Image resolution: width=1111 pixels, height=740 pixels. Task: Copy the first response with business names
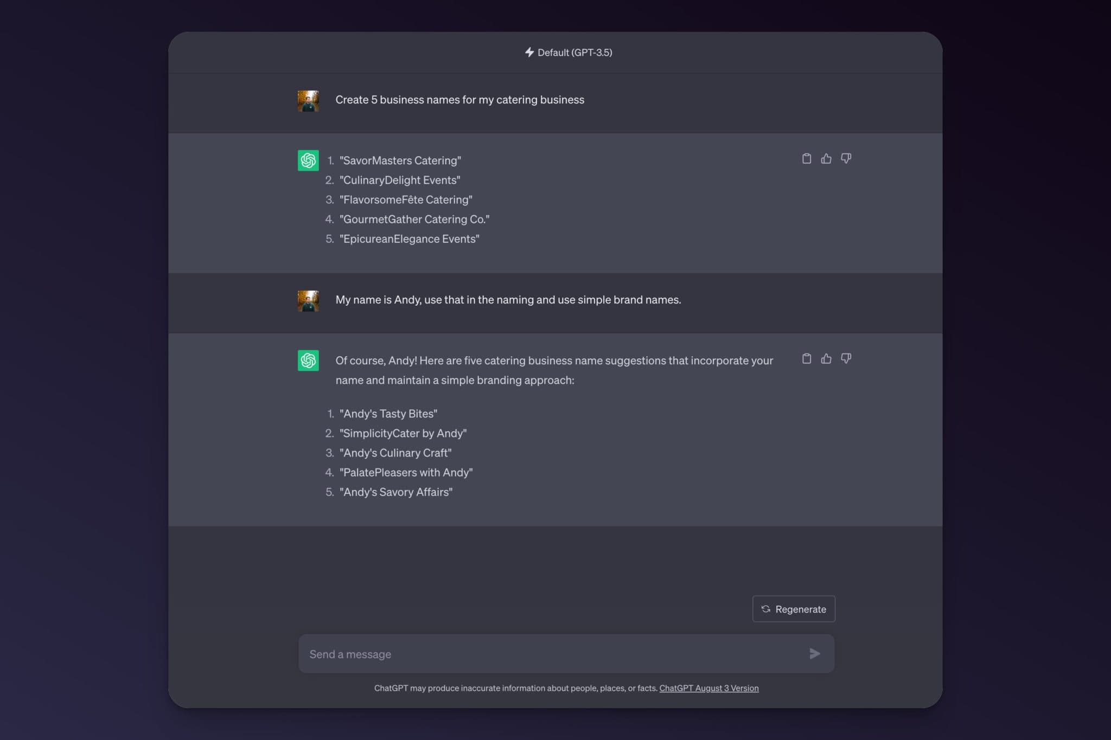(807, 158)
